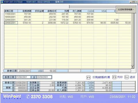Click the telephone icon beside 2370 3308
This screenshot has width=138, height=103.
tap(28, 97)
